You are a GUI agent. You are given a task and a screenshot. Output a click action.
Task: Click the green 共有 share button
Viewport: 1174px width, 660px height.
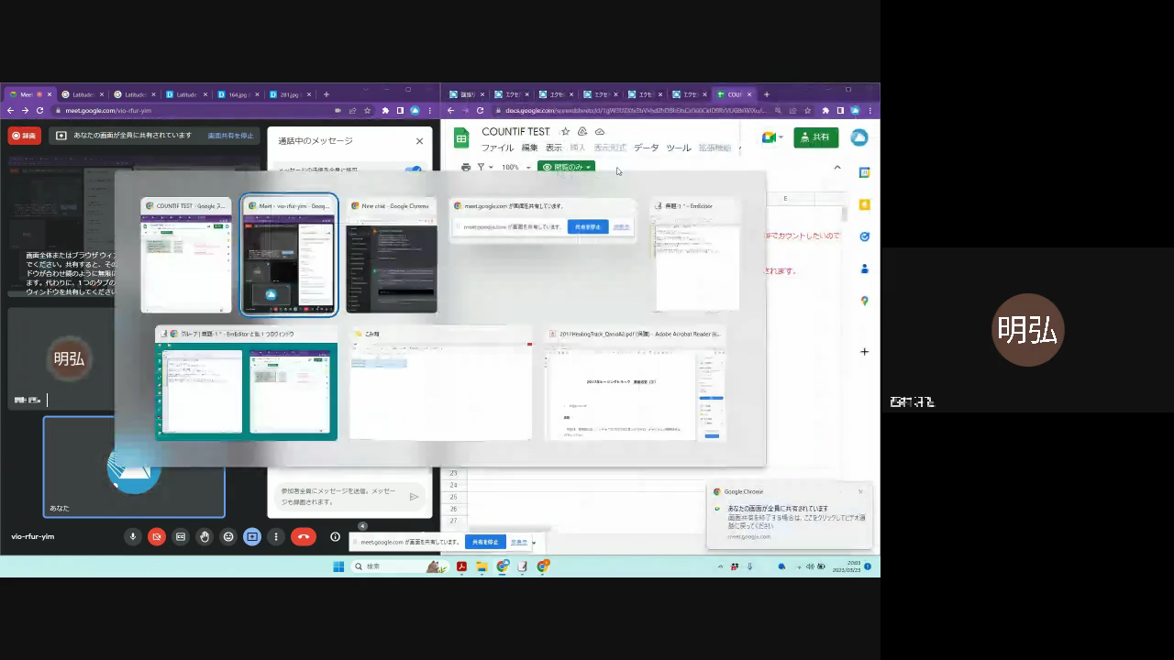click(x=815, y=137)
